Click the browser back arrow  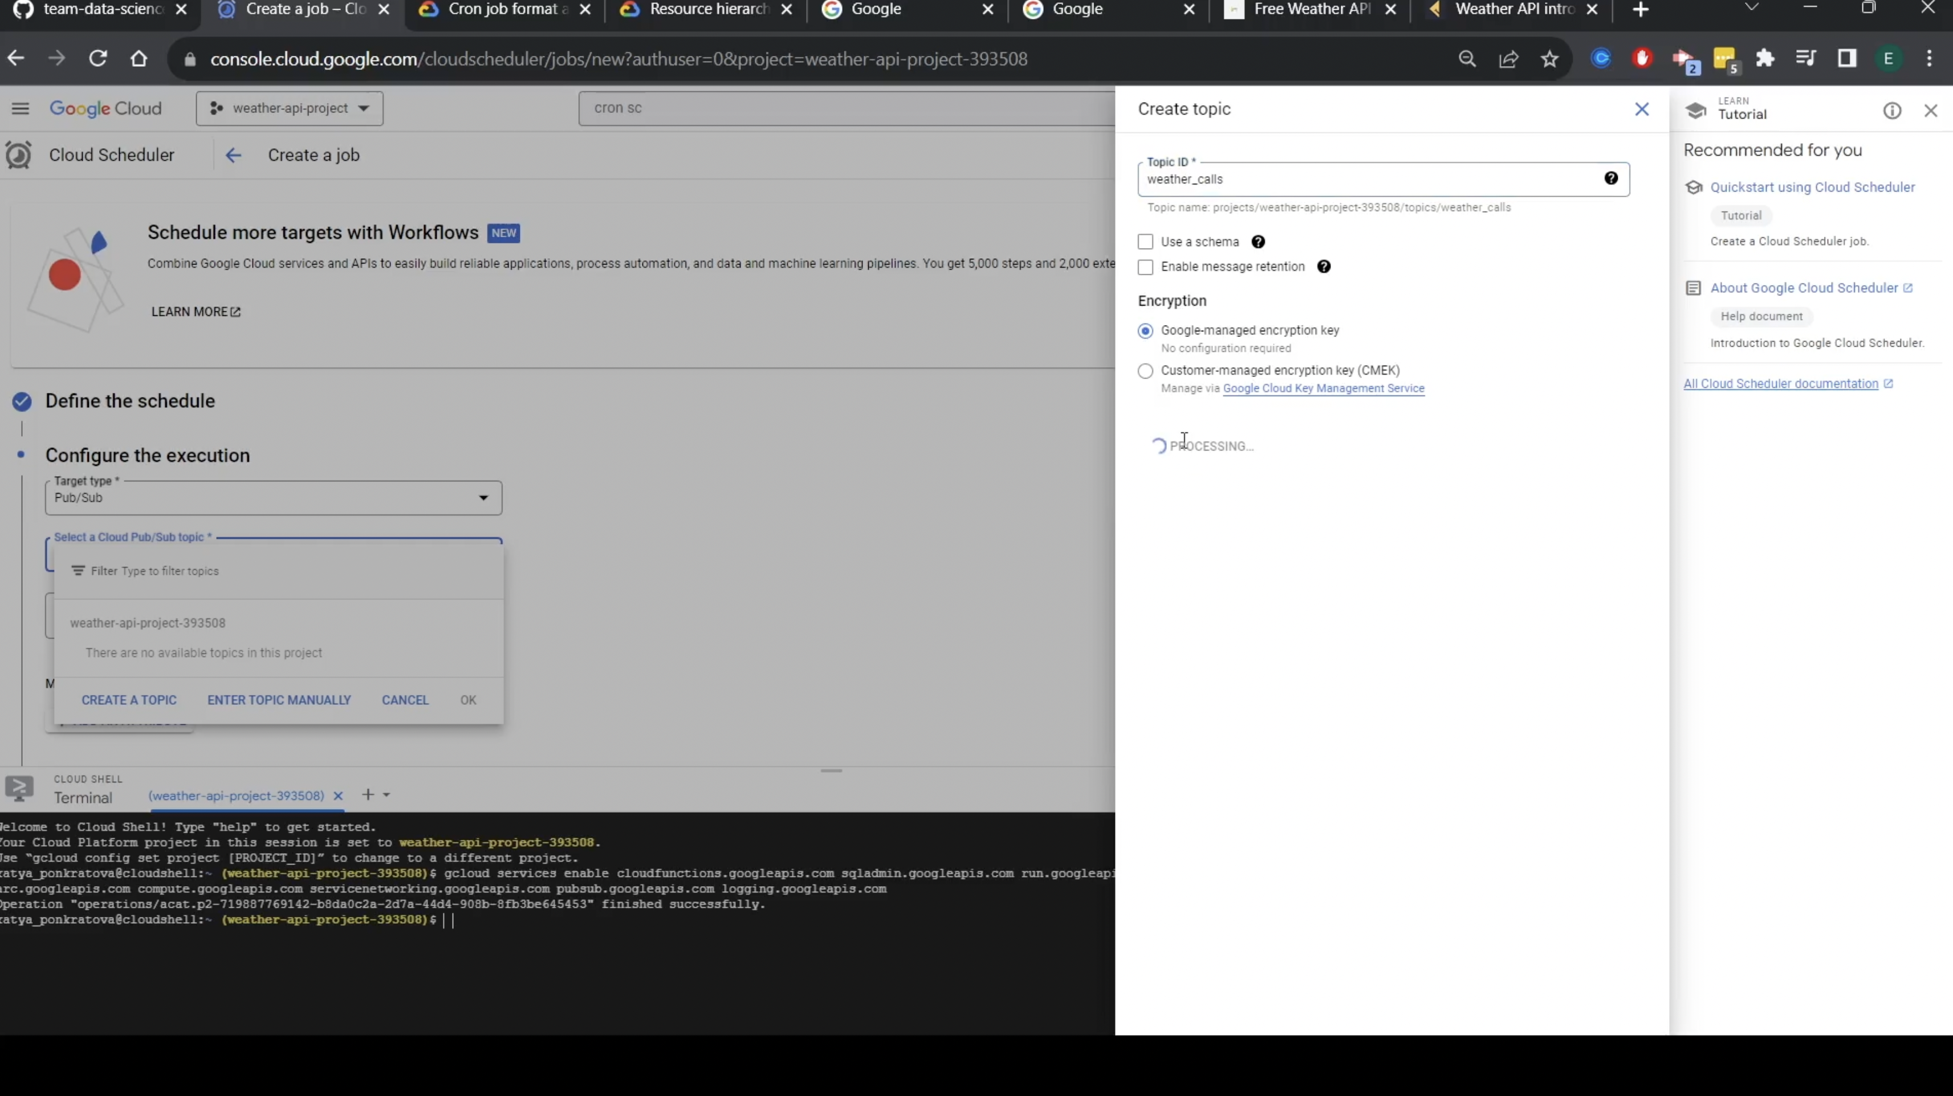[x=16, y=58]
